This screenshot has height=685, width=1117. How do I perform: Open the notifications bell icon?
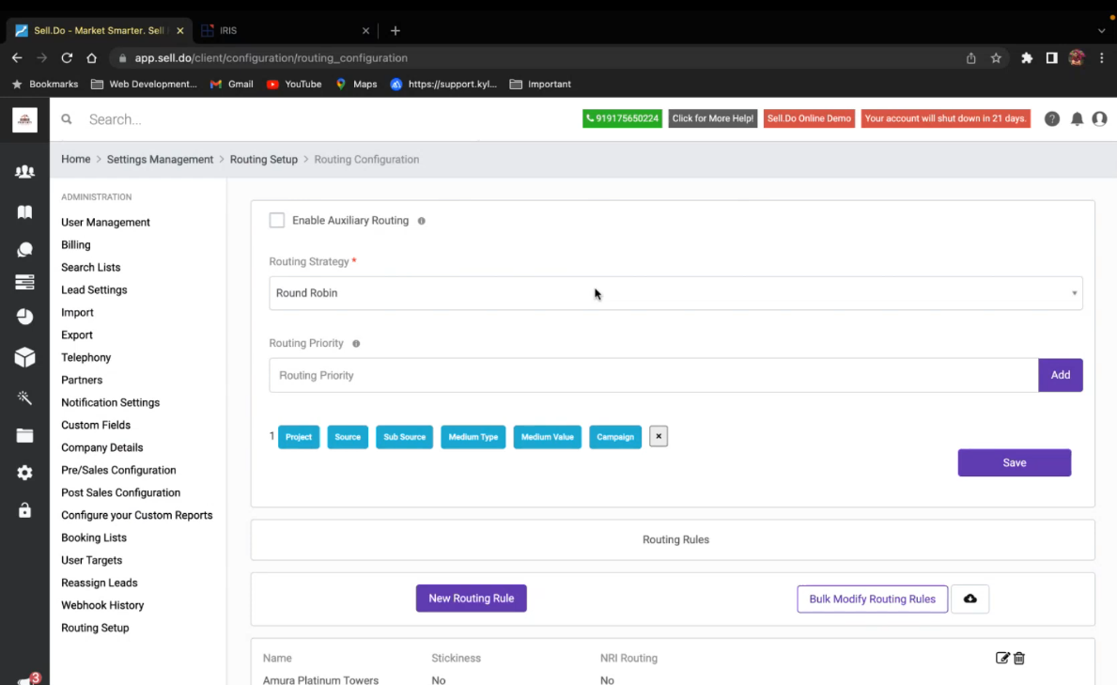(x=1078, y=119)
